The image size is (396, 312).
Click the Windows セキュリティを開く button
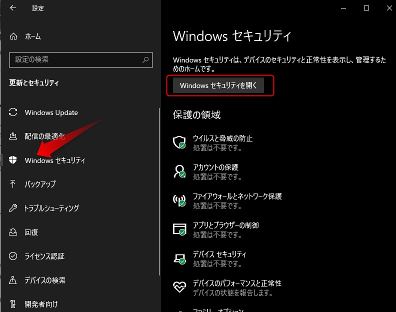[218, 85]
